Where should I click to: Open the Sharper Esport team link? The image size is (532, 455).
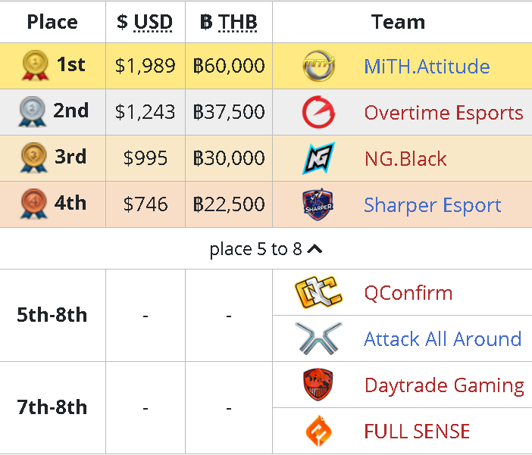pyautogui.click(x=432, y=205)
